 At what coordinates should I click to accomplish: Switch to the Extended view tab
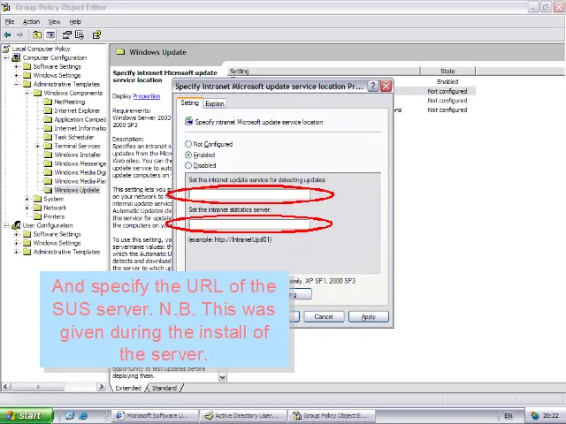(128, 388)
